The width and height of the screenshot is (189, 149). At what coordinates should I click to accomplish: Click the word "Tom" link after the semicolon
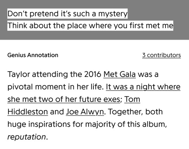(x=132, y=99)
